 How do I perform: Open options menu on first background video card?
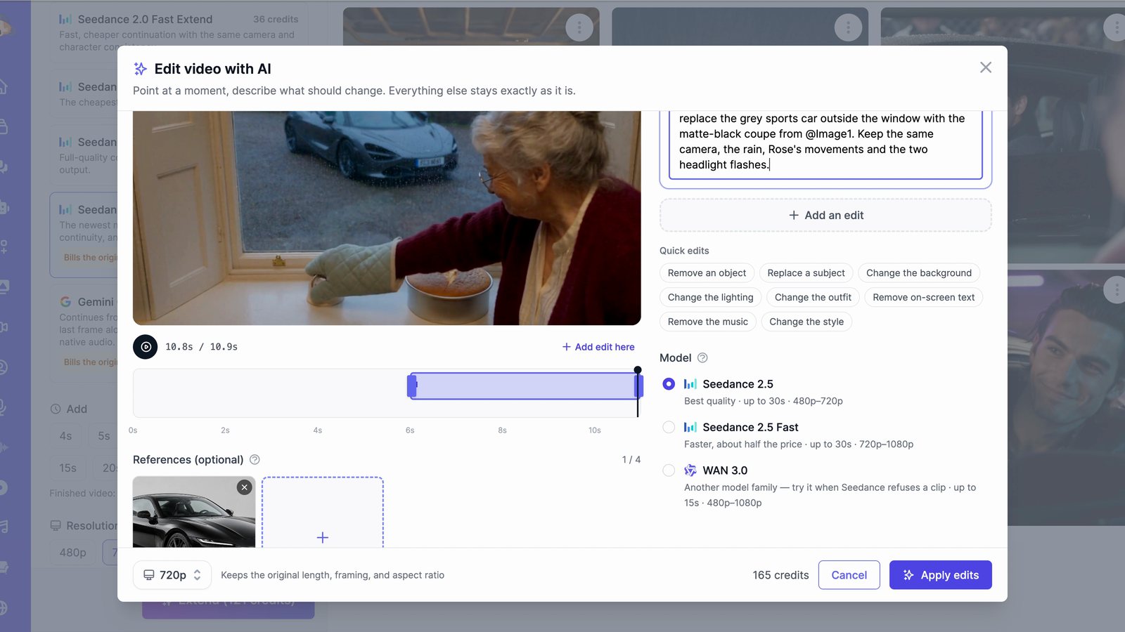pos(579,27)
